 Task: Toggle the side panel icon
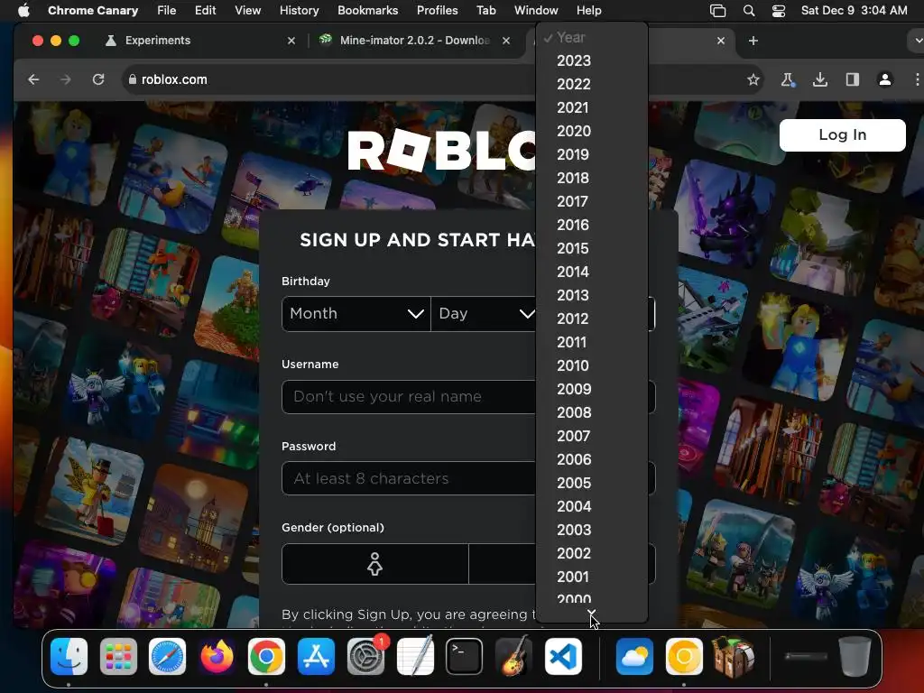click(852, 79)
